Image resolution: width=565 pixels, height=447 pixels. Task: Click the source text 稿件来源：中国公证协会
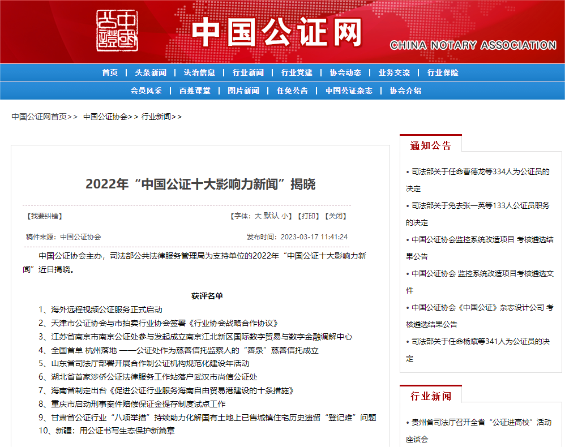[63, 237]
